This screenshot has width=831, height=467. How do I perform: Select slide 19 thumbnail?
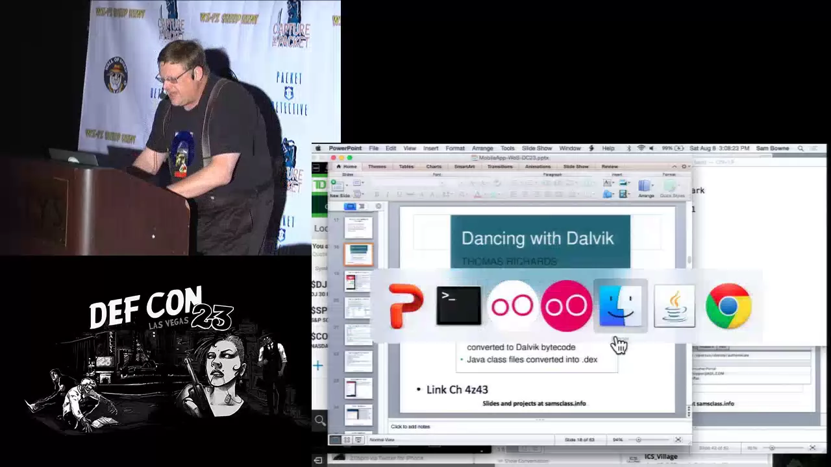(x=358, y=281)
